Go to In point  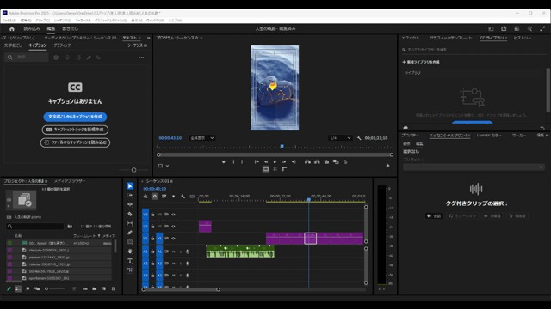coord(257,162)
